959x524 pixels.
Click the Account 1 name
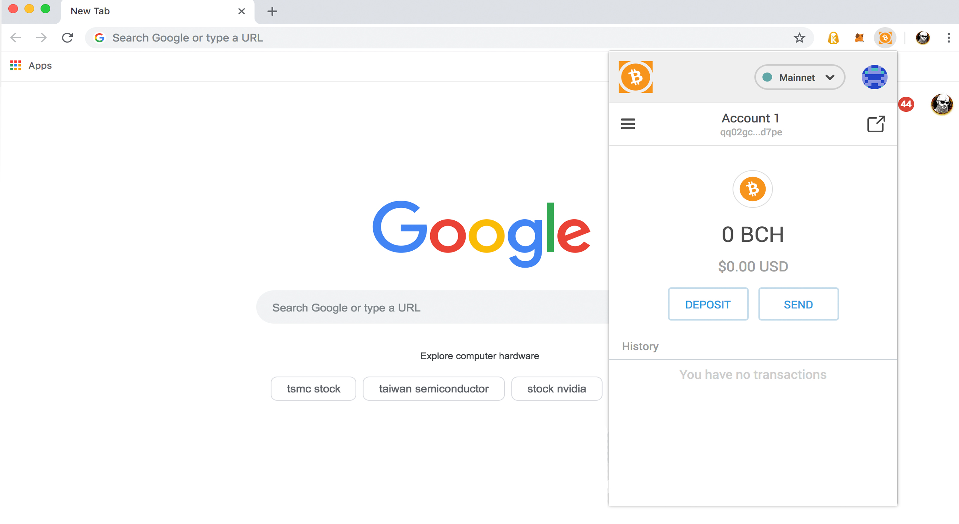click(x=750, y=118)
